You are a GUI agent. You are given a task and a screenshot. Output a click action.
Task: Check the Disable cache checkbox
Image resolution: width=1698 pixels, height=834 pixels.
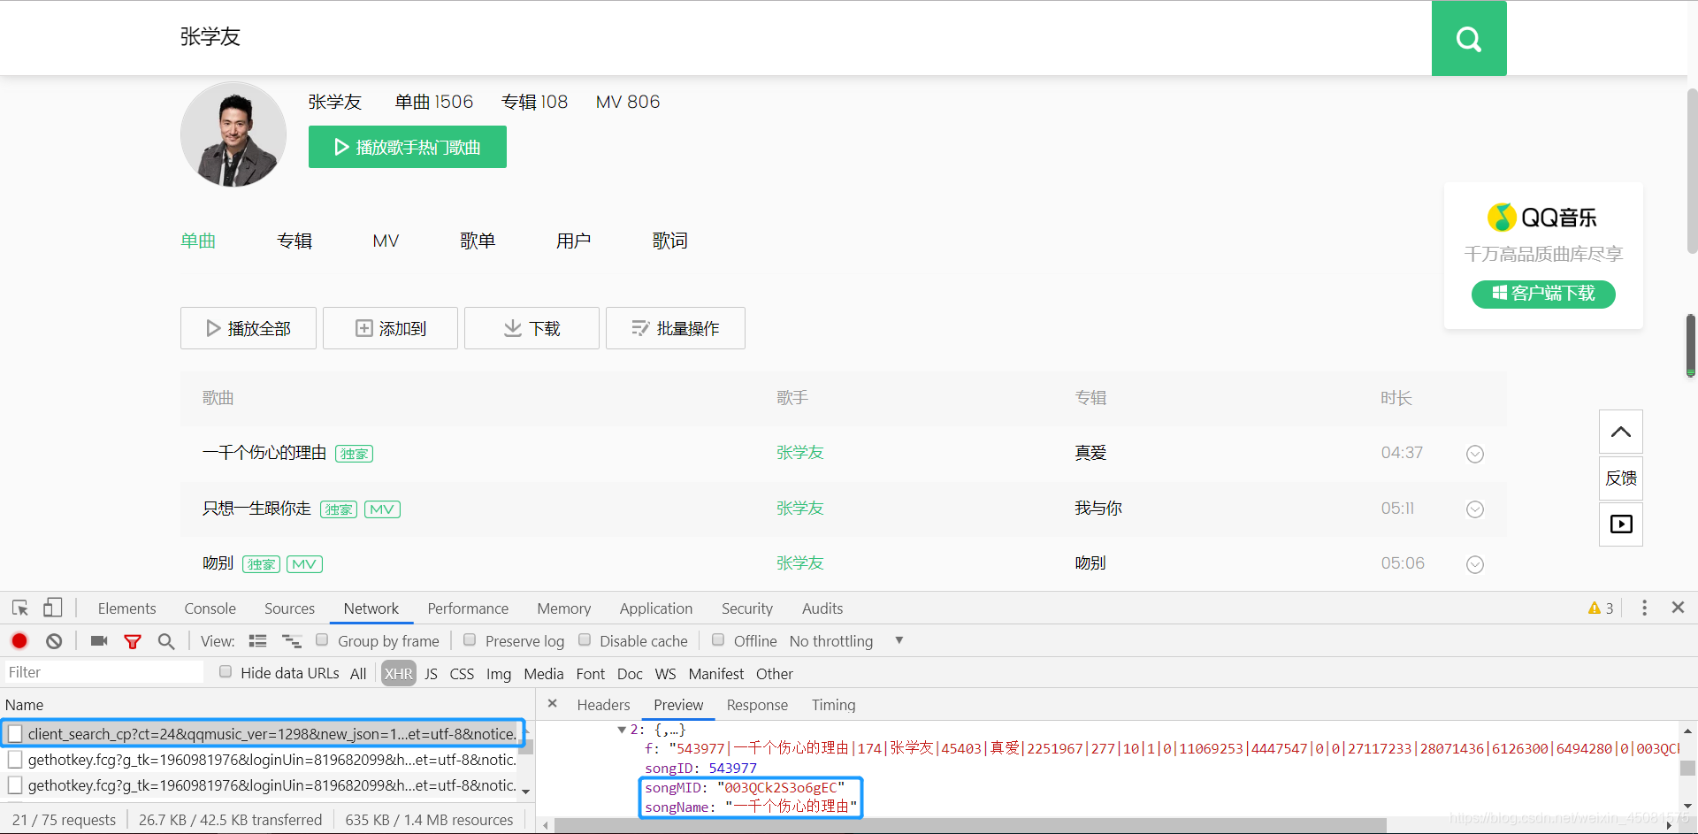(x=585, y=639)
